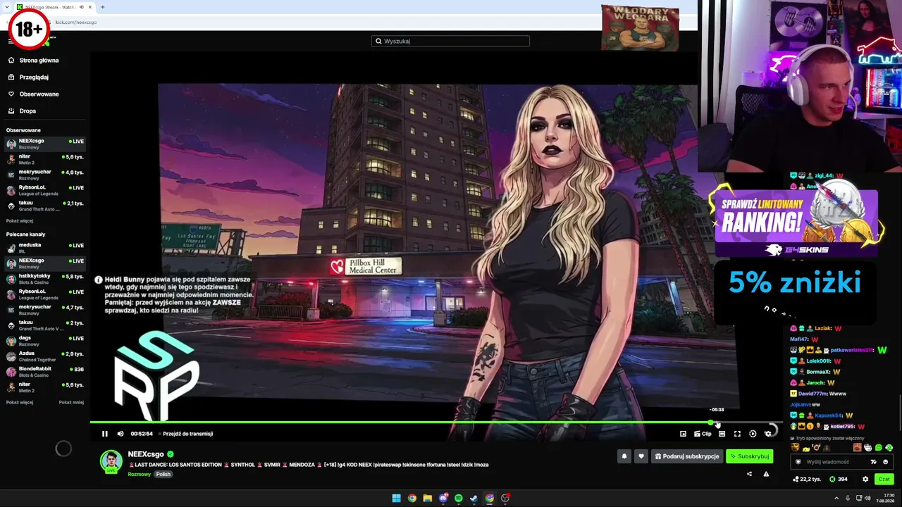Open the player settings gear
This screenshot has width=902, height=507.
(x=768, y=434)
